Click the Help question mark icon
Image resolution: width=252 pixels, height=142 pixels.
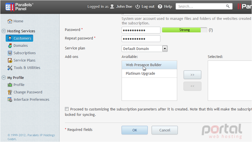click(x=160, y=7)
